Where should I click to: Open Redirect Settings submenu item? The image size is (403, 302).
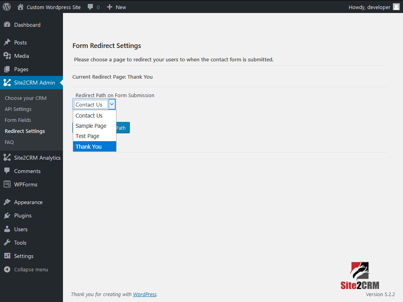(x=25, y=131)
